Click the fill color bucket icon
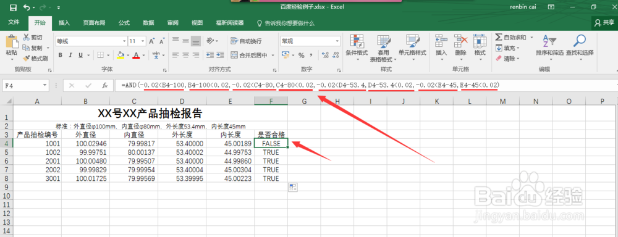The width and height of the screenshot is (618, 237). (x=121, y=55)
